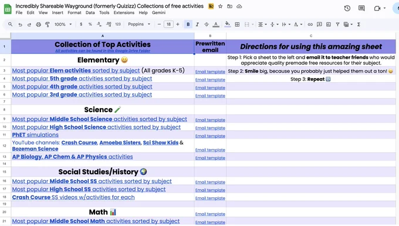Insert link toolbar icon

coord(310,25)
